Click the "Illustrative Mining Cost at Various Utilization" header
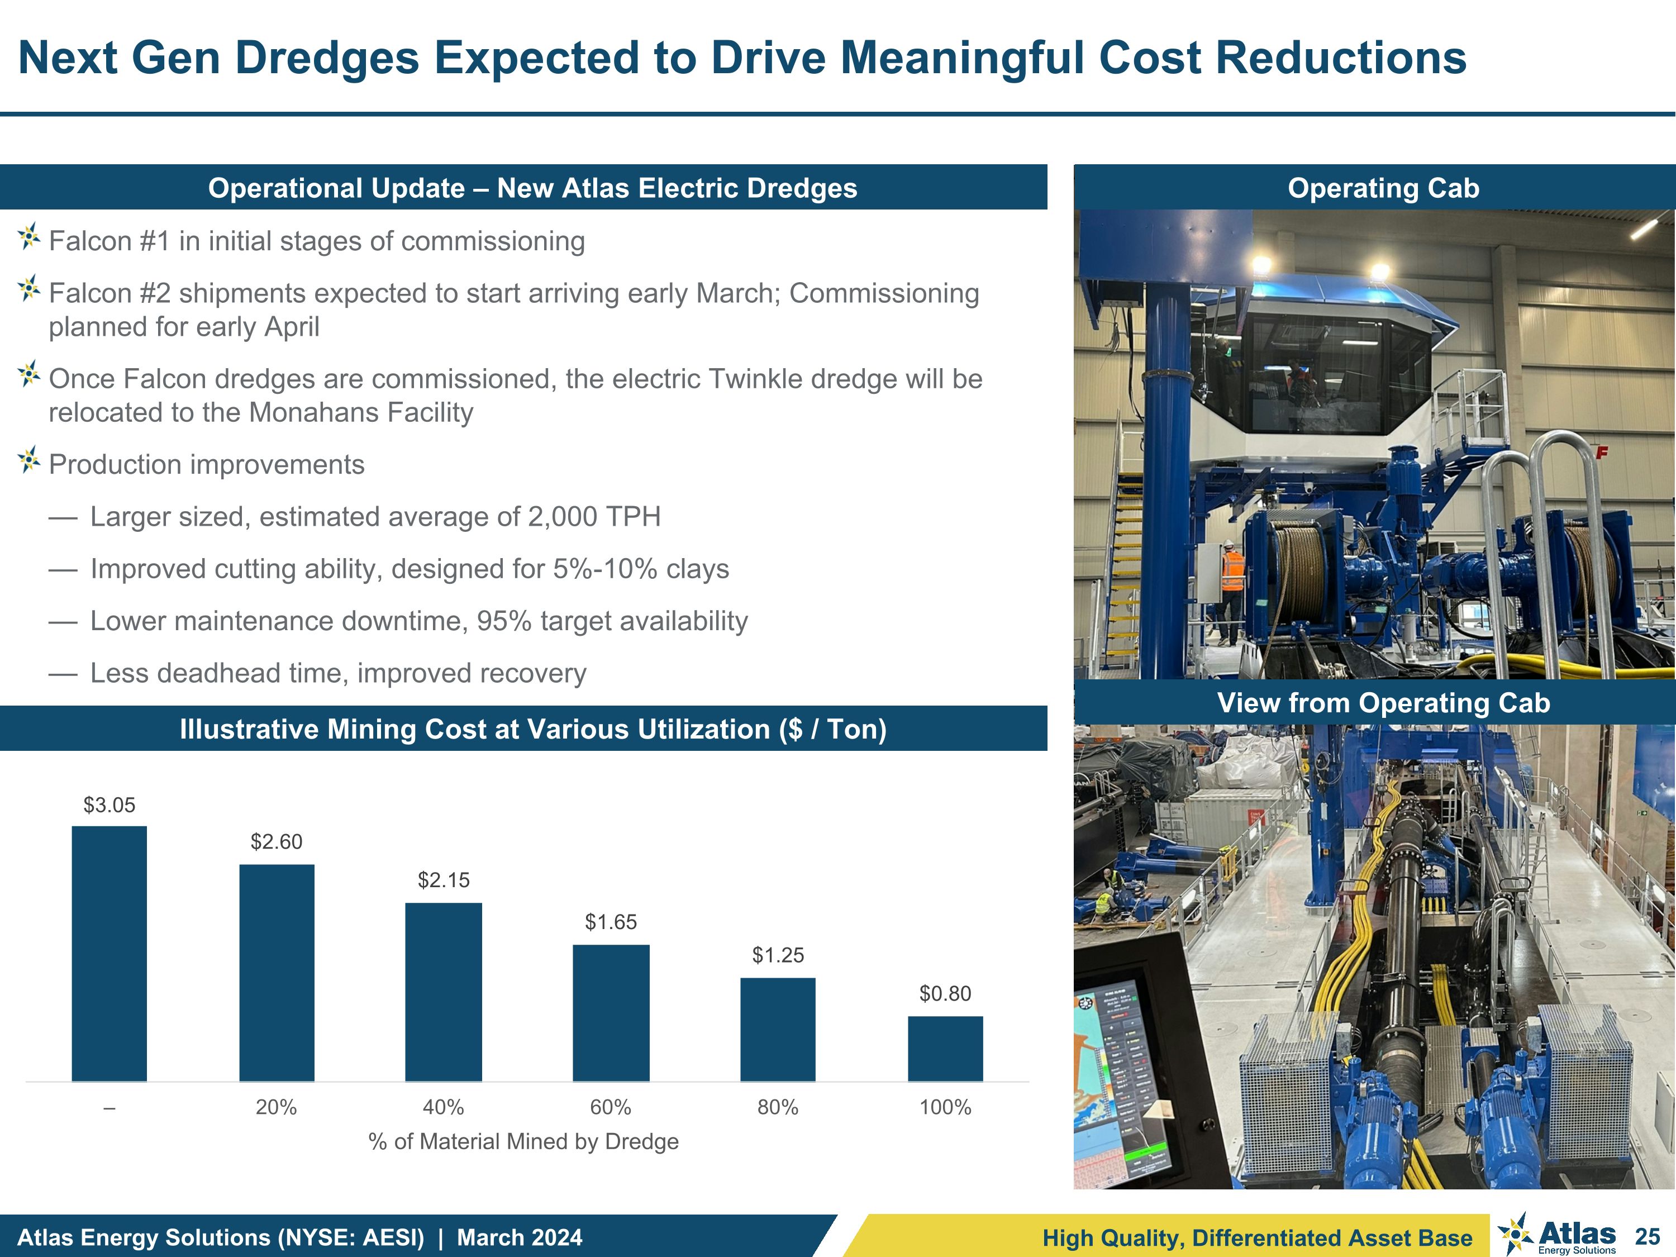This screenshot has height=1257, width=1676. 523,728
